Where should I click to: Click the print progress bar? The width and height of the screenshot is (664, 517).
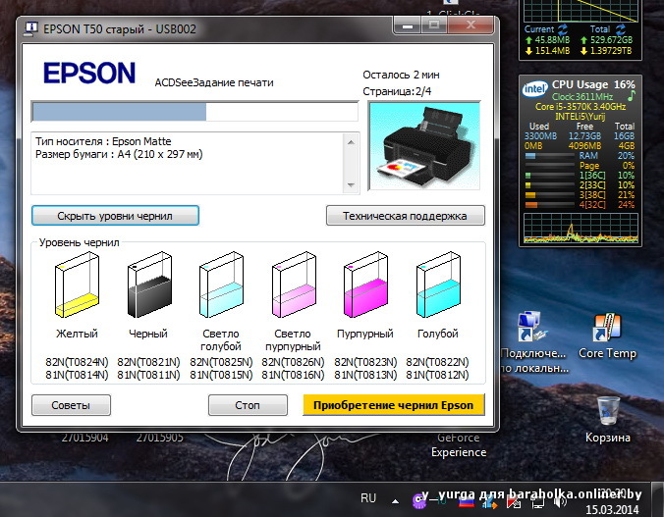(x=194, y=112)
